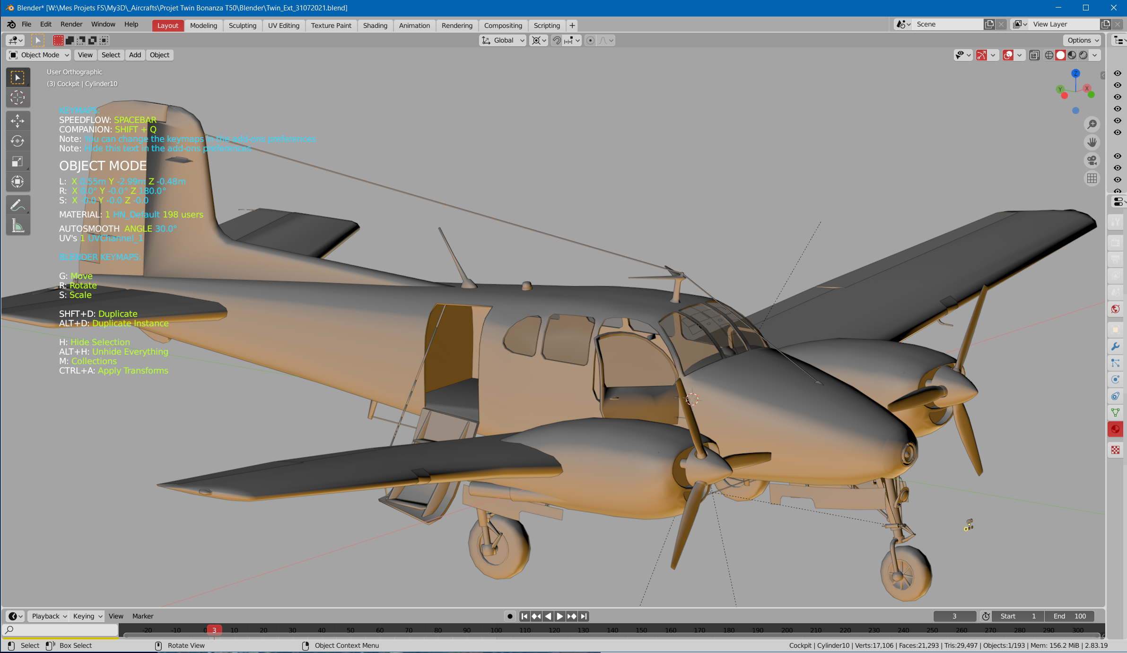1127x653 pixels.
Task: Click the Z axis on navigation gizmo
Action: [x=1076, y=73]
